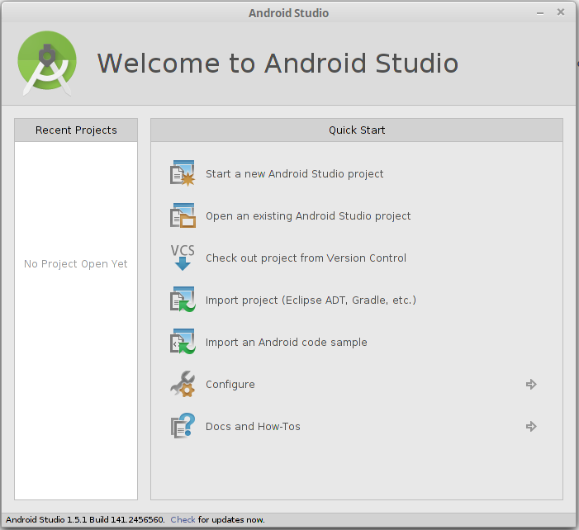Open the Configure text entry
The width and height of the screenshot is (579, 530).
[230, 385]
